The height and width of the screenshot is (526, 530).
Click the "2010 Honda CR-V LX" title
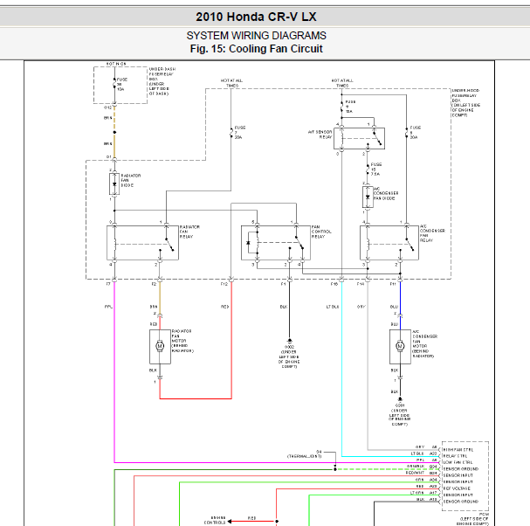click(256, 17)
